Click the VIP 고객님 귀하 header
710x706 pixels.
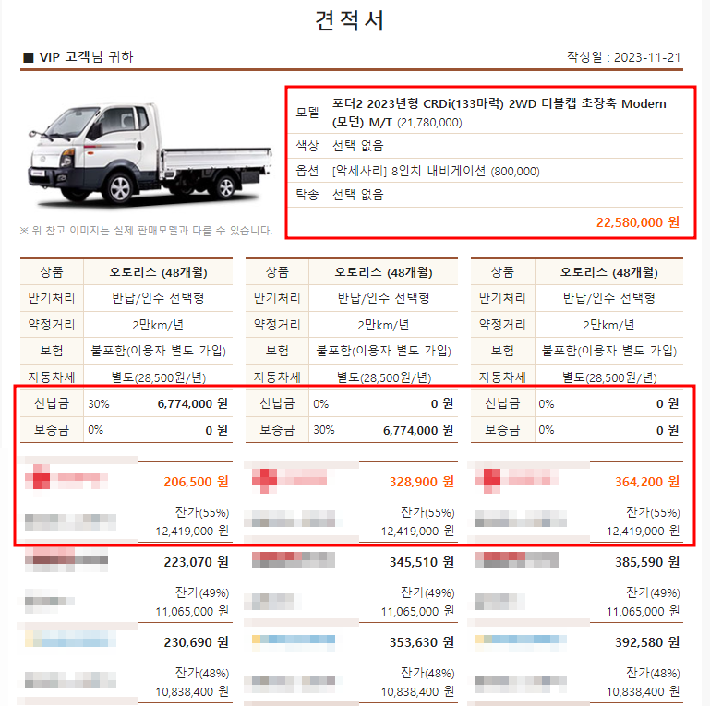coord(78,57)
